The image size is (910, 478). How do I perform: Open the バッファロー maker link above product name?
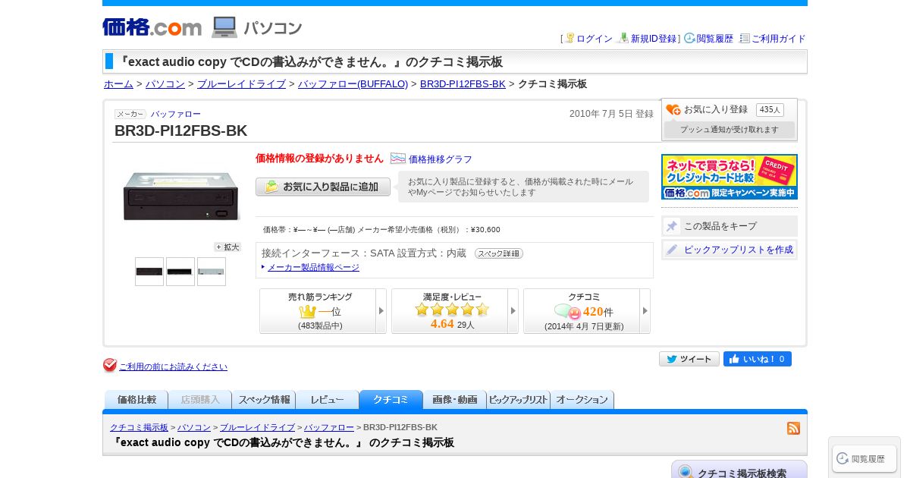(x=175, y=114)
